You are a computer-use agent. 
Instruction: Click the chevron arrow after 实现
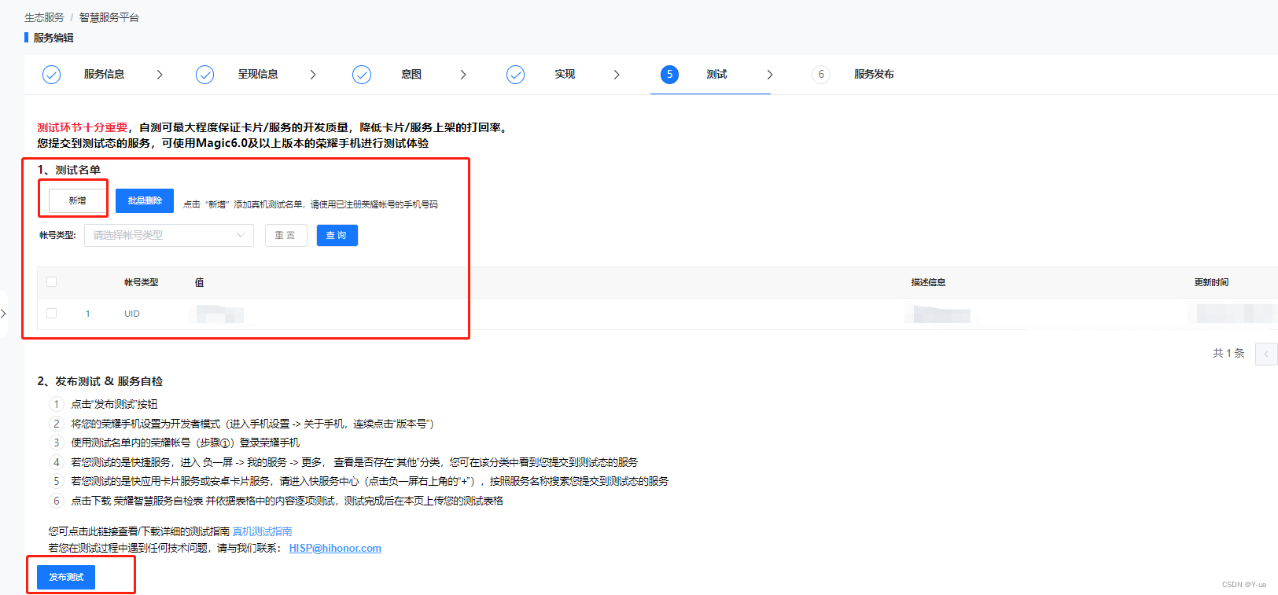click(x=617, y=75)
